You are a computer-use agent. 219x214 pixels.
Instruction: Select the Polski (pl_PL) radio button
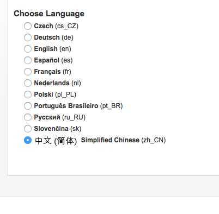[x=28, y=95]
